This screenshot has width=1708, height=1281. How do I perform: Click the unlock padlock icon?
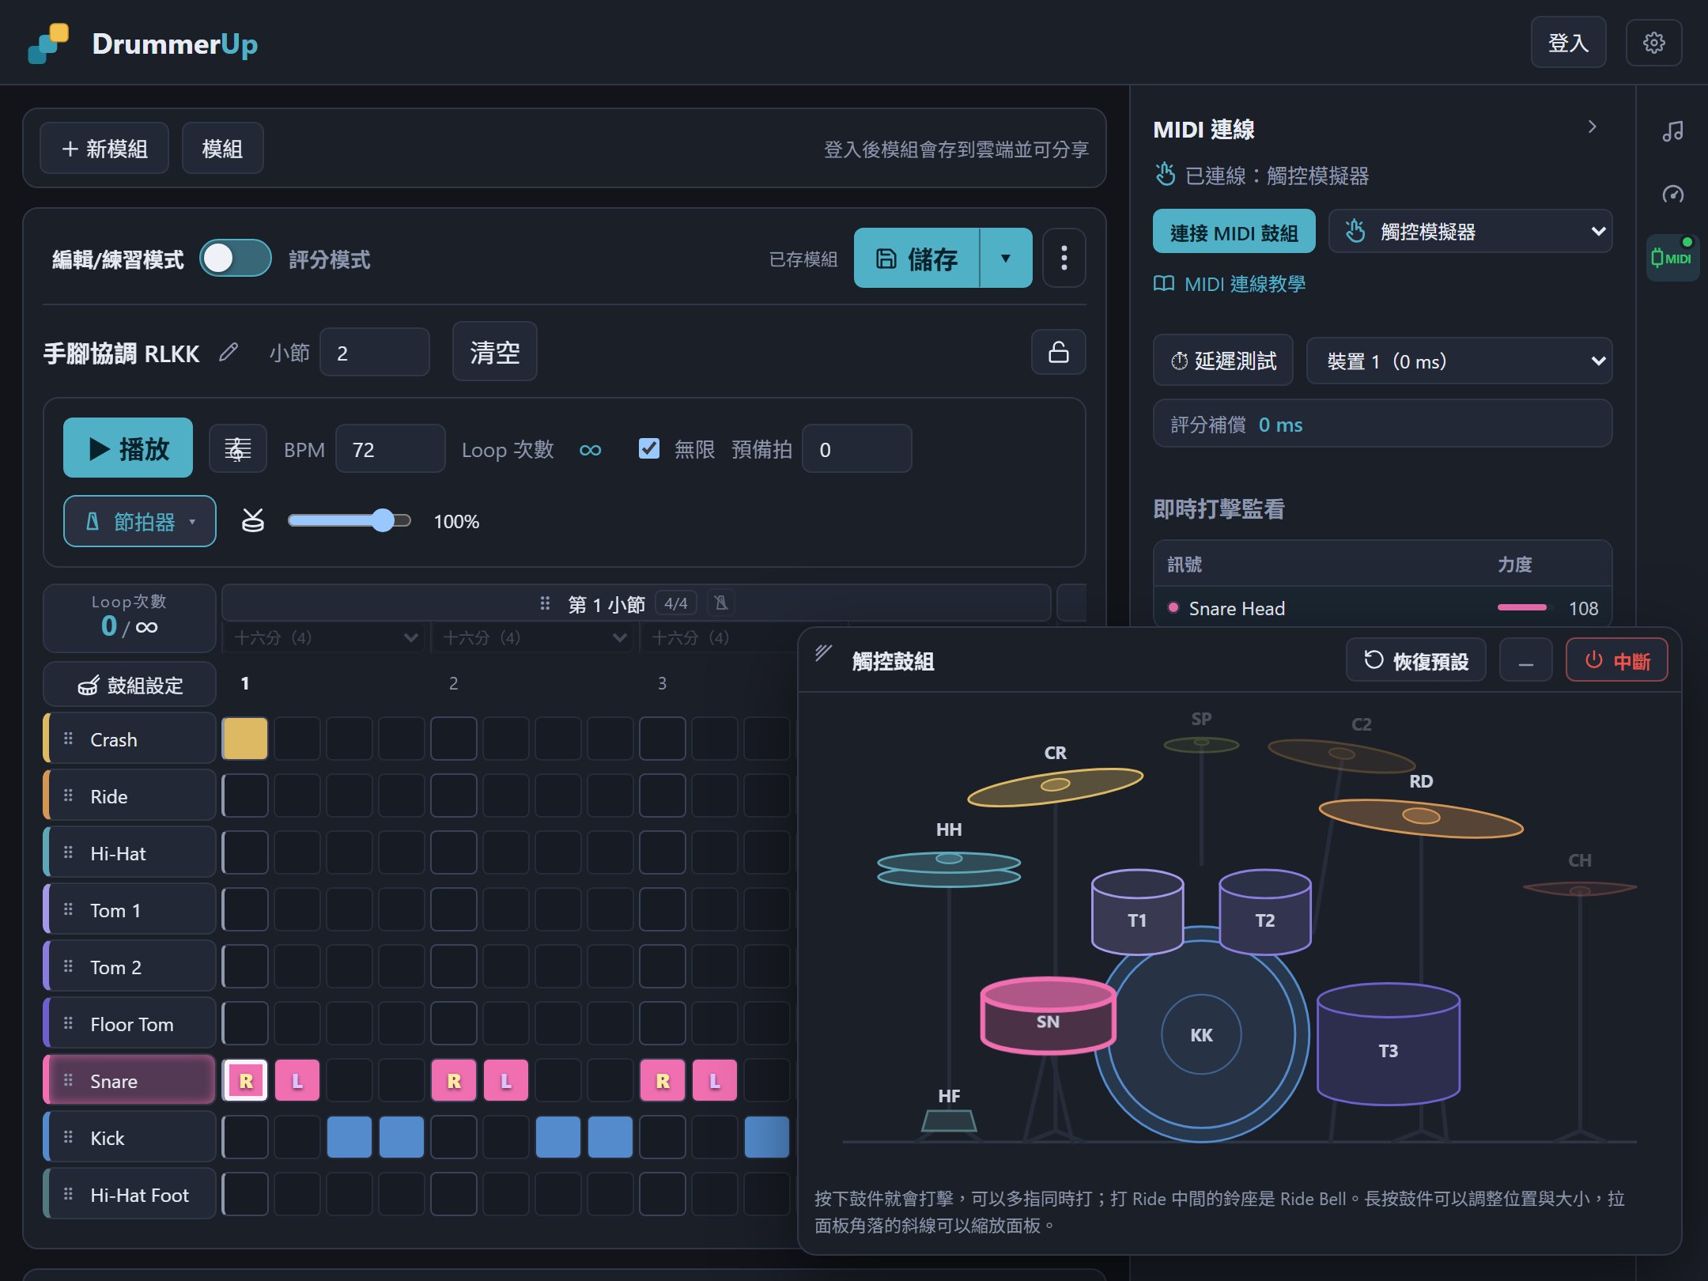(1058, 352)
